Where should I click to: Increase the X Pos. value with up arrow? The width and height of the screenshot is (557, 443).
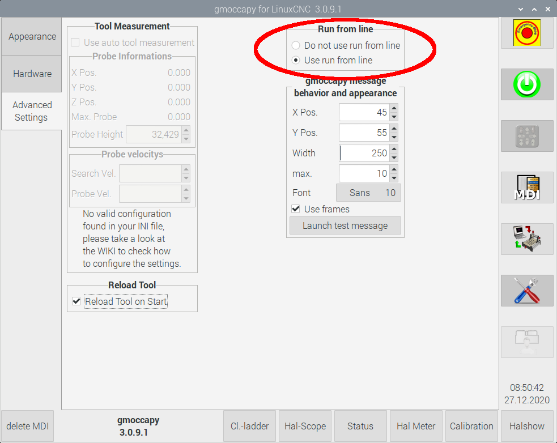(x=394, y=108)
